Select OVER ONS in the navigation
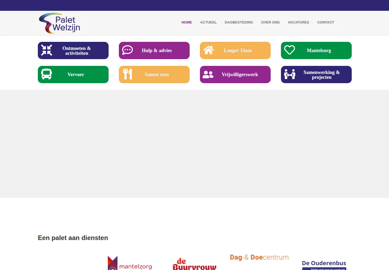 pos(270,22)
